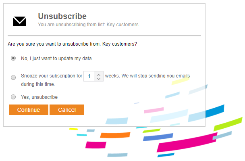Click the 'Yes, unsubscribe' label text
Image resolution: width=245 pixels, height=161 pixels.
(x=39, y=97)
